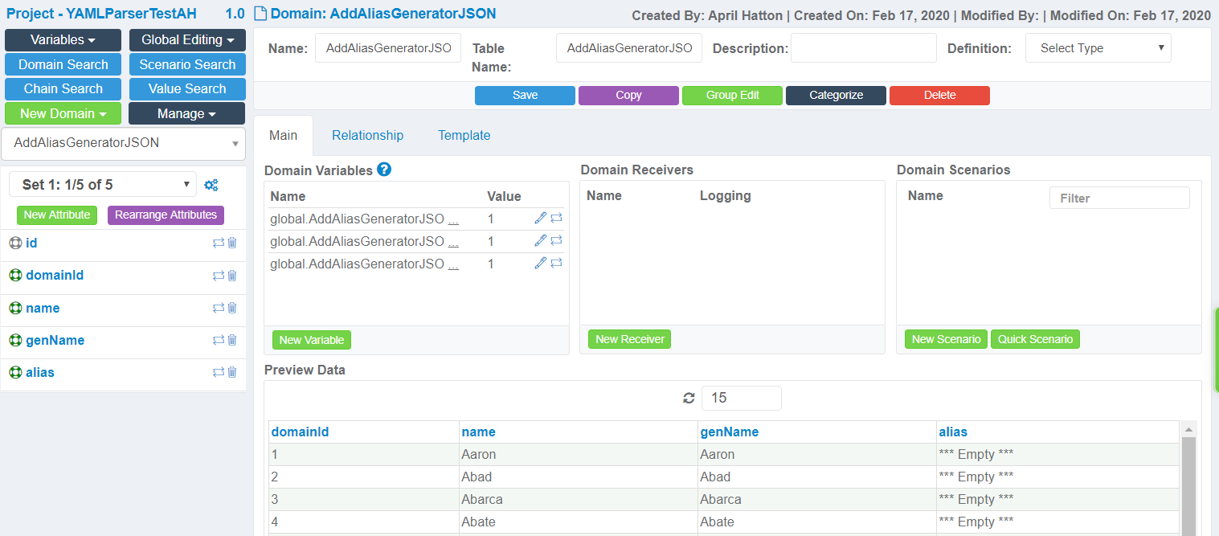The image size is (1219, 536).
Task: Click the Categorize button
Action: coord(836,95)
